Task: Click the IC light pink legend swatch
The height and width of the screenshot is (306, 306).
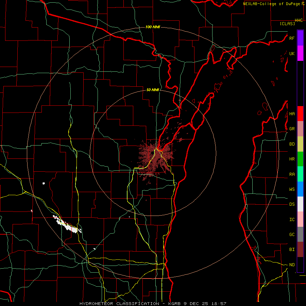Action: tap(300, 219)
